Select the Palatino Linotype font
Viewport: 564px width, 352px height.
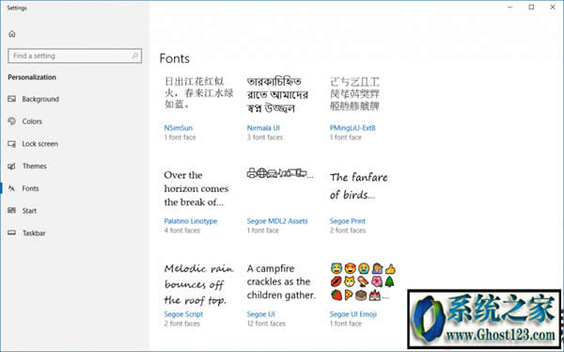[191, 221]
